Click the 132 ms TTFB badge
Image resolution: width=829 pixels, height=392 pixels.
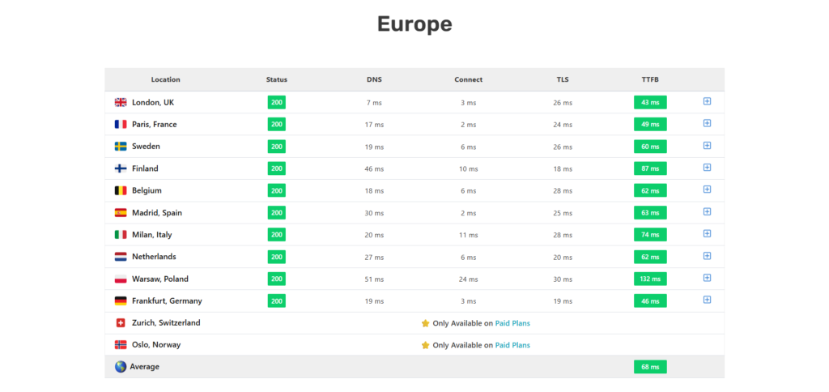[x=650, y=279]
